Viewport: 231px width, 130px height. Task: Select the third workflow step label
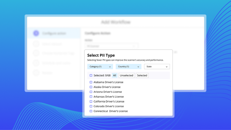pos(58,53)
